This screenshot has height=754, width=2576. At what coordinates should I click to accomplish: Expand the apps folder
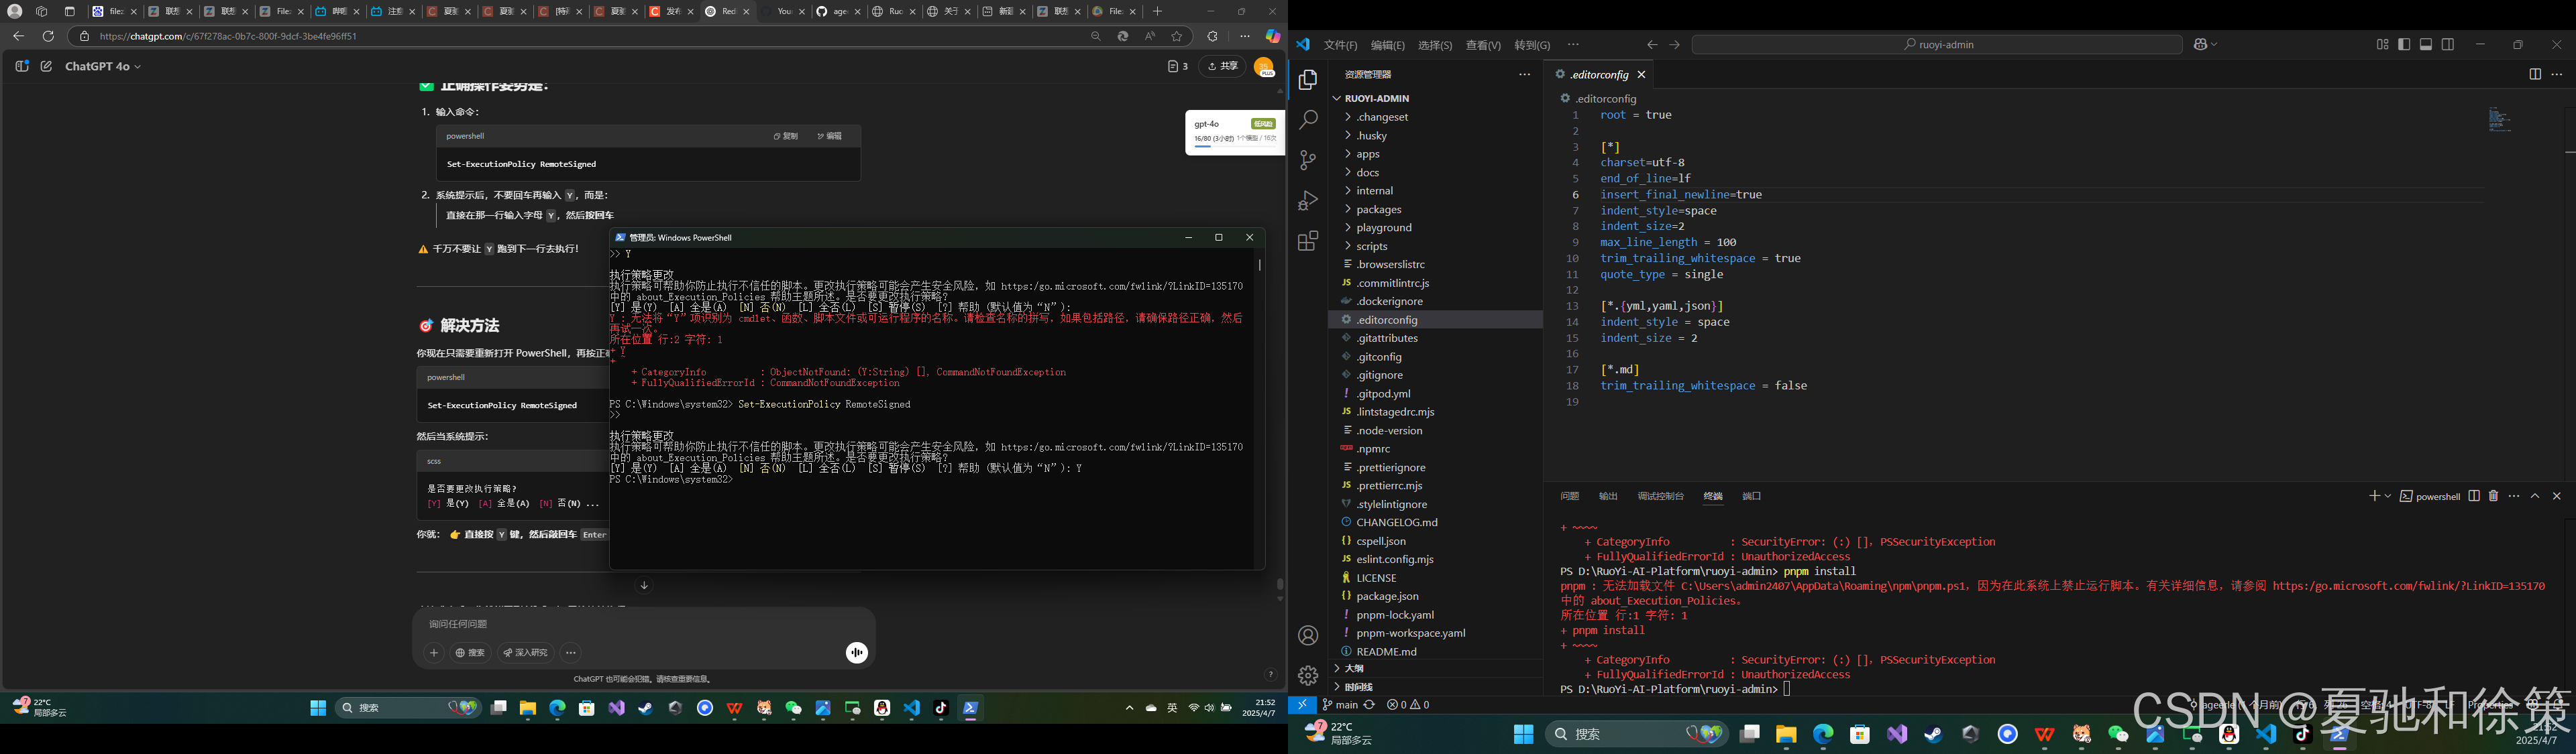(x=1368, y=153)
